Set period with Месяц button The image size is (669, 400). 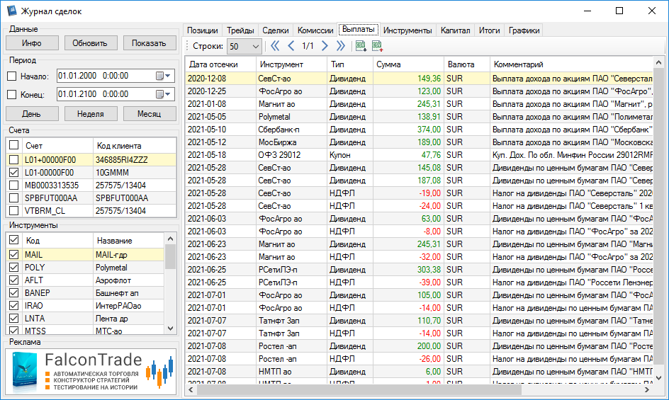pos(149,114)
